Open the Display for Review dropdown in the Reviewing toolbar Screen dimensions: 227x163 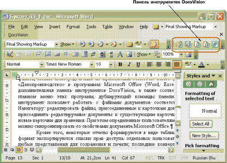click(56, 44)
